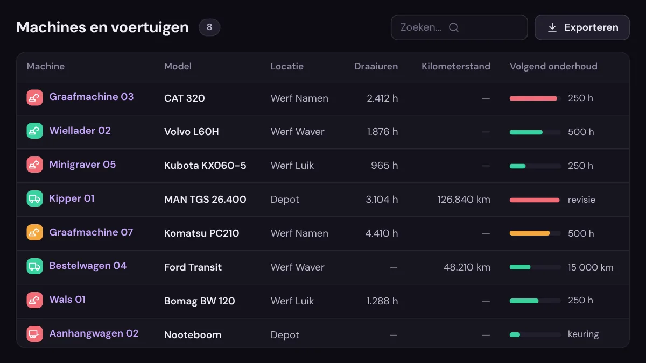The width and height of the screenshot is (646, 363).
Task: Sort by the Kilometerstand column header
Action: (x=456, y=67)
